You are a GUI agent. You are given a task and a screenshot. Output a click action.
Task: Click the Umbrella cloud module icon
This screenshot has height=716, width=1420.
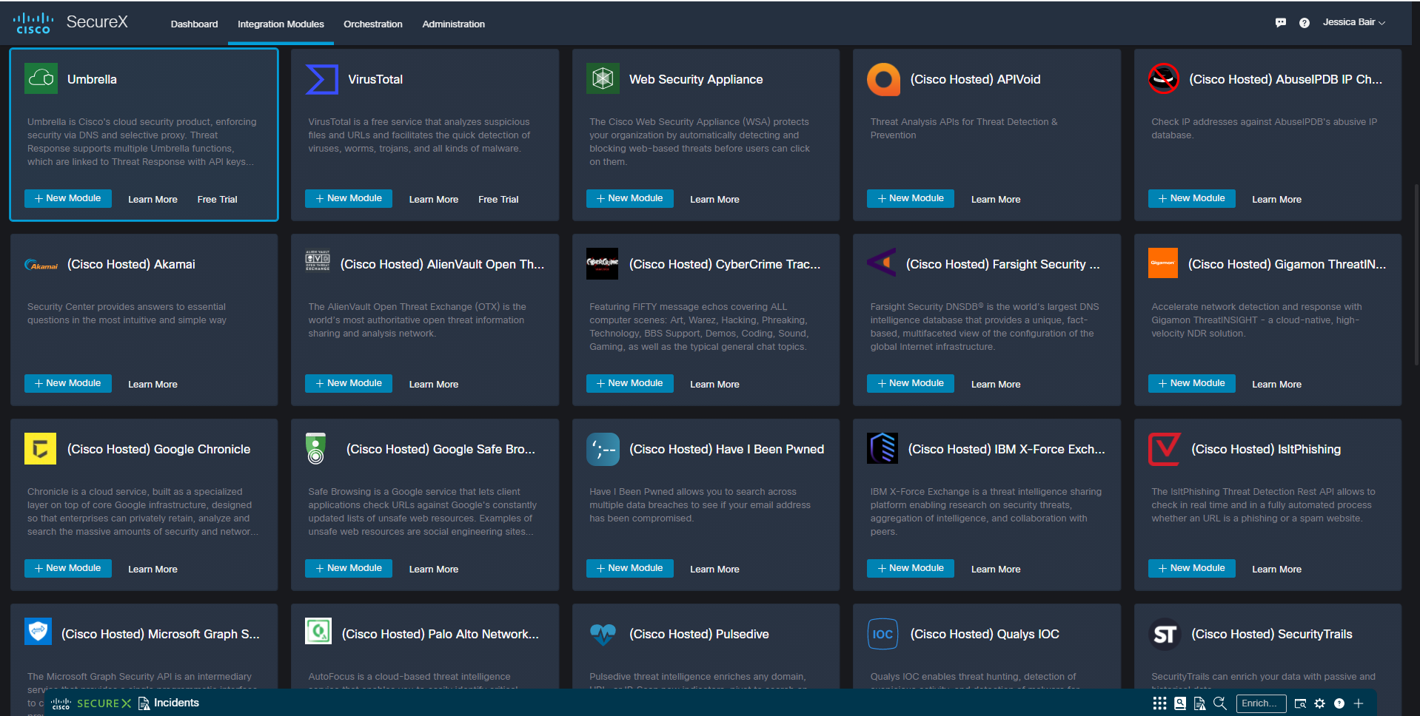[x=41, y=78]
